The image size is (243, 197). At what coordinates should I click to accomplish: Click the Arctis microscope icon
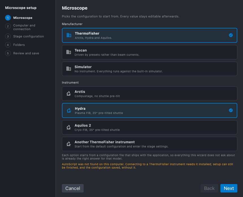pos(69,93)
